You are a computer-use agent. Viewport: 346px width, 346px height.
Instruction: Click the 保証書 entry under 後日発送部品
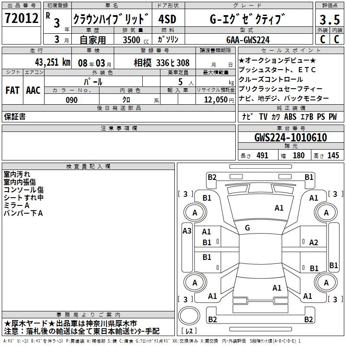pyautogui.click(x=15, y=117)
